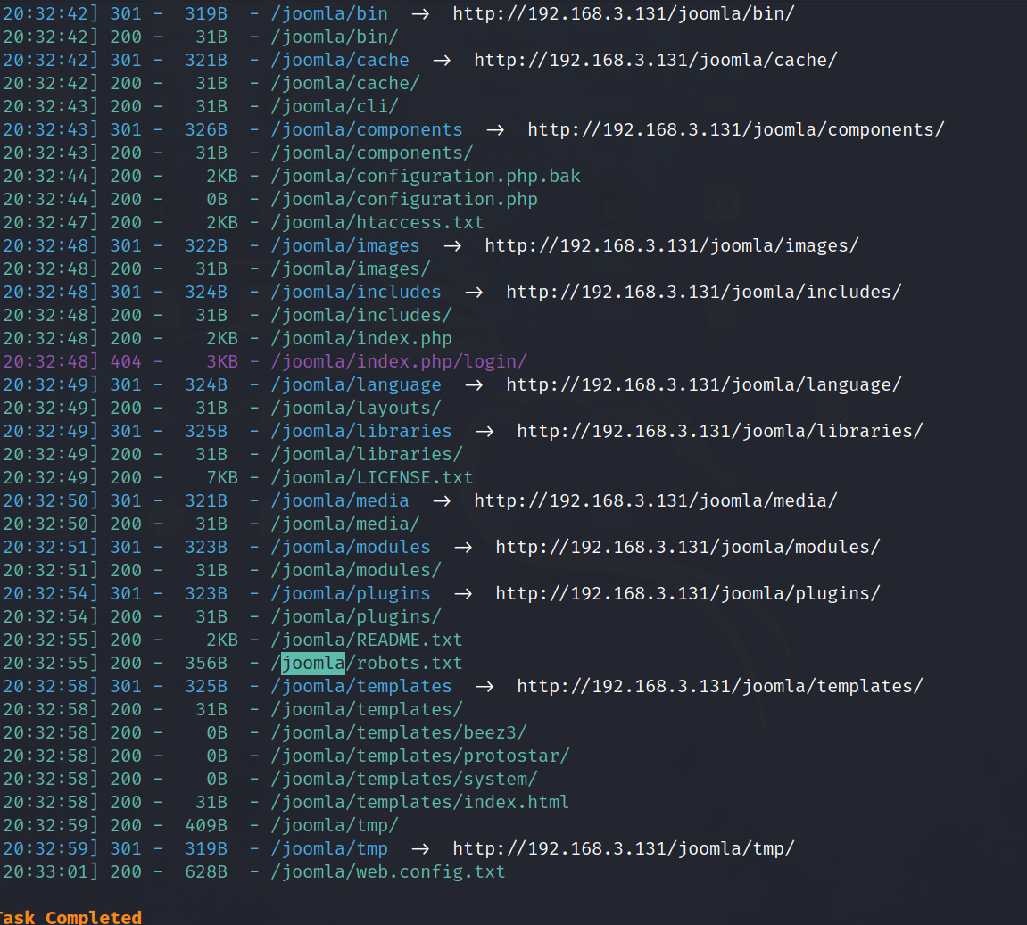
Task: Click the joomla/media/ redirect URL
Action: pyautogui.click(x=655, y=500)
